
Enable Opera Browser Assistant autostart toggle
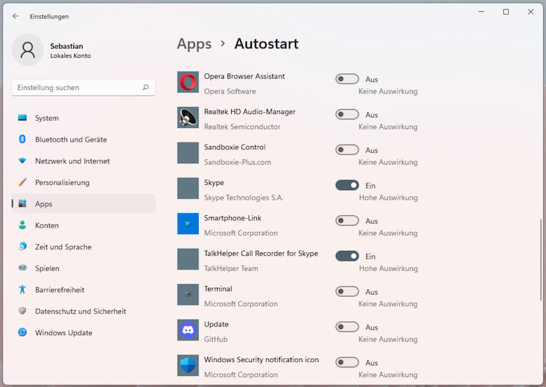[x=347, y=79]
